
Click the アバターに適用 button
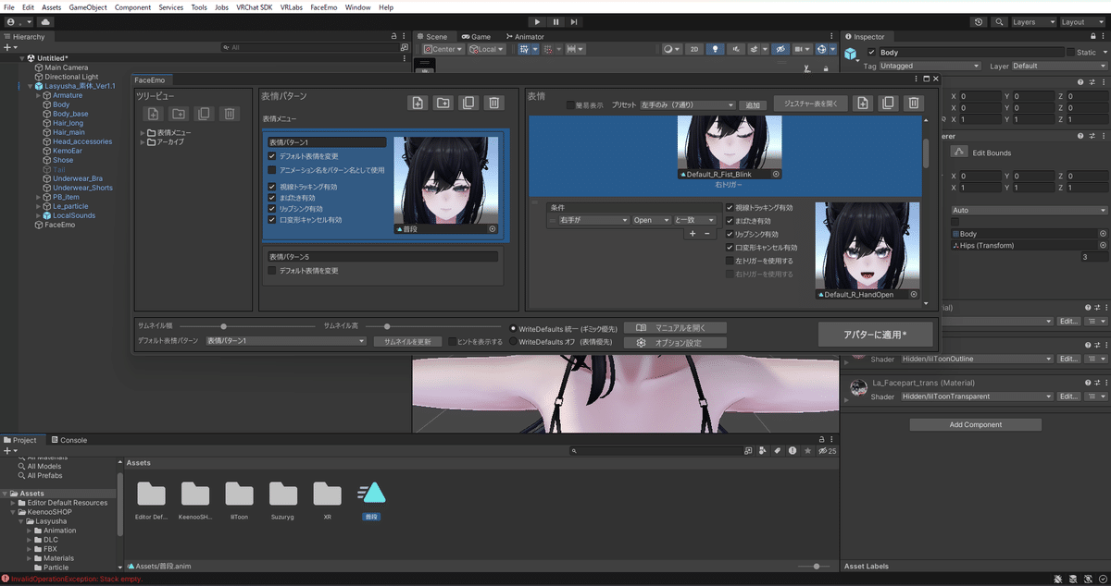876,335
